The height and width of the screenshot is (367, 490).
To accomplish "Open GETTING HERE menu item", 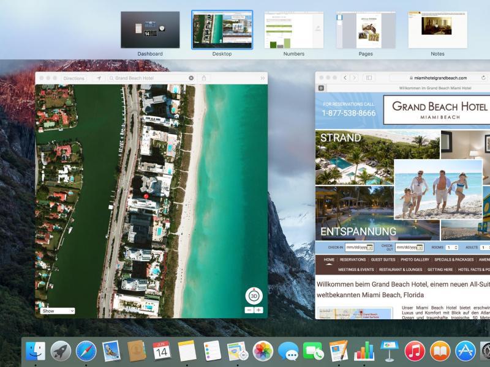I will [440, 270].
